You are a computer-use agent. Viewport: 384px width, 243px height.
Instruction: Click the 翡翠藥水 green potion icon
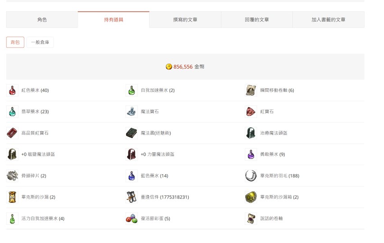[x=12, y=112]
